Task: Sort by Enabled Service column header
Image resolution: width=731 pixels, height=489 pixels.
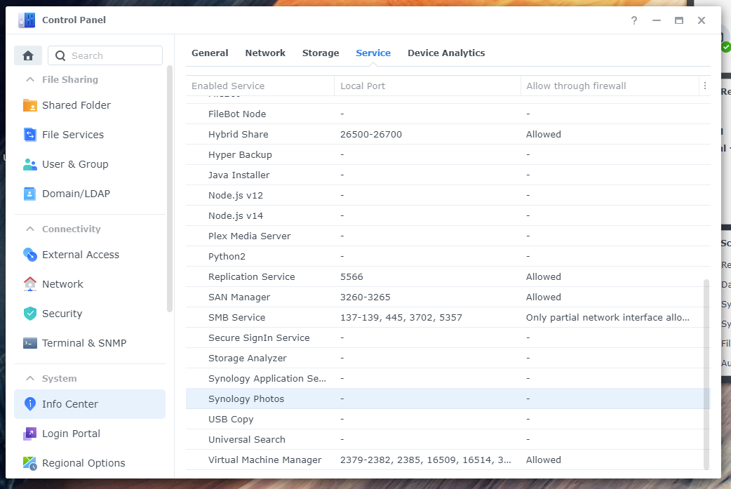Action: [260, 86]
